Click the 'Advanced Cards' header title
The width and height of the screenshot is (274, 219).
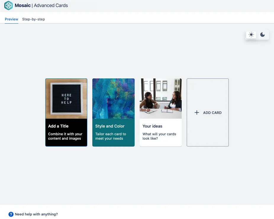click(51, 5)
